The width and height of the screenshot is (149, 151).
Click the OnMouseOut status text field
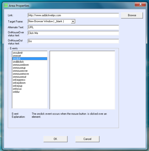[73, 41]
